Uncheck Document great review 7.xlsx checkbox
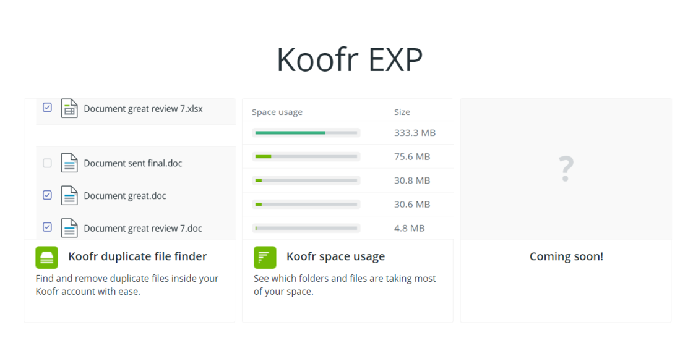Viewport: 693px width, 364px height. click(47, 108)
